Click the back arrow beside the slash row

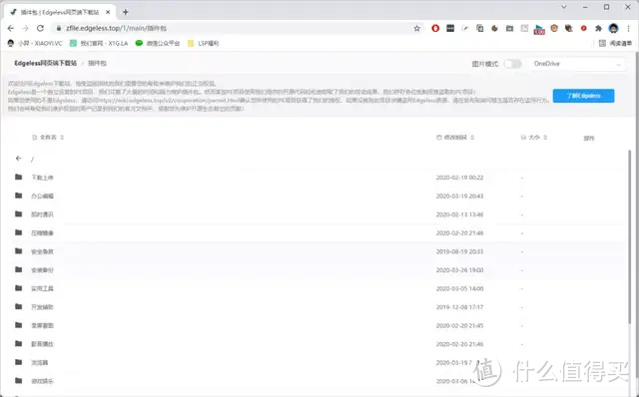(x=18, y=159)
